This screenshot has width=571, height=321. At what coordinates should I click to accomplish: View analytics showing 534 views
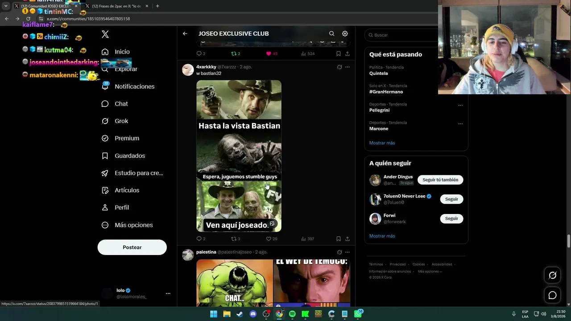308,53
